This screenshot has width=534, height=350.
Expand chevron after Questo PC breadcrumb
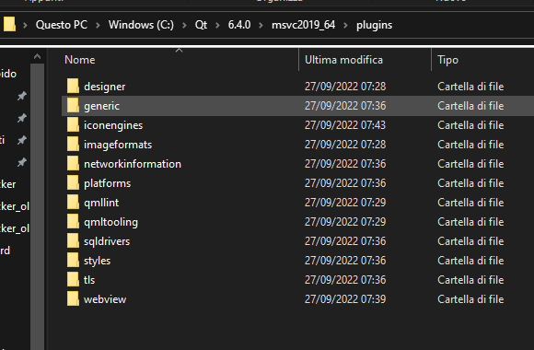coord(98,25)
